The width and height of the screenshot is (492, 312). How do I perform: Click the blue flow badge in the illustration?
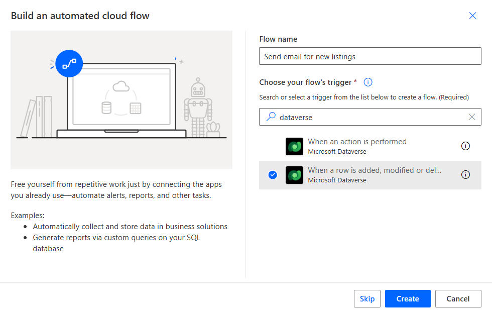[69, 63]
